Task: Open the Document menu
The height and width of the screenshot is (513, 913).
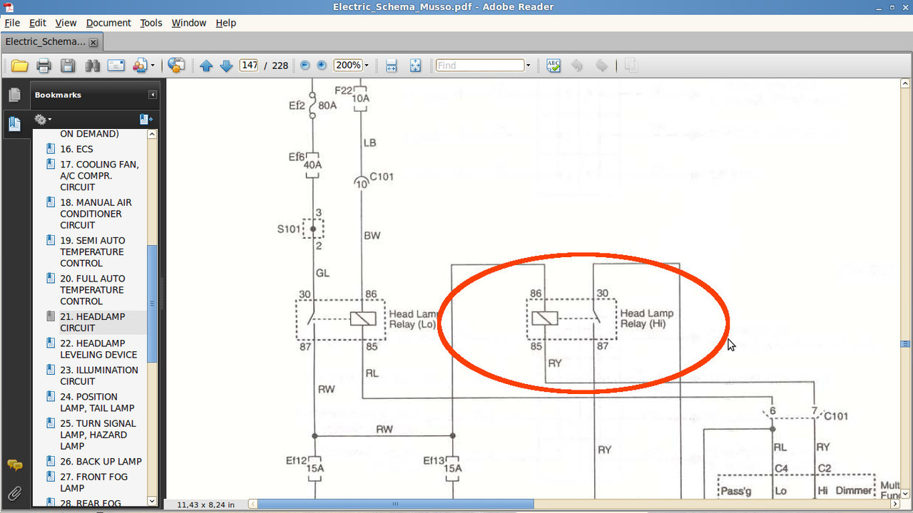Action: tap(108, 23)
